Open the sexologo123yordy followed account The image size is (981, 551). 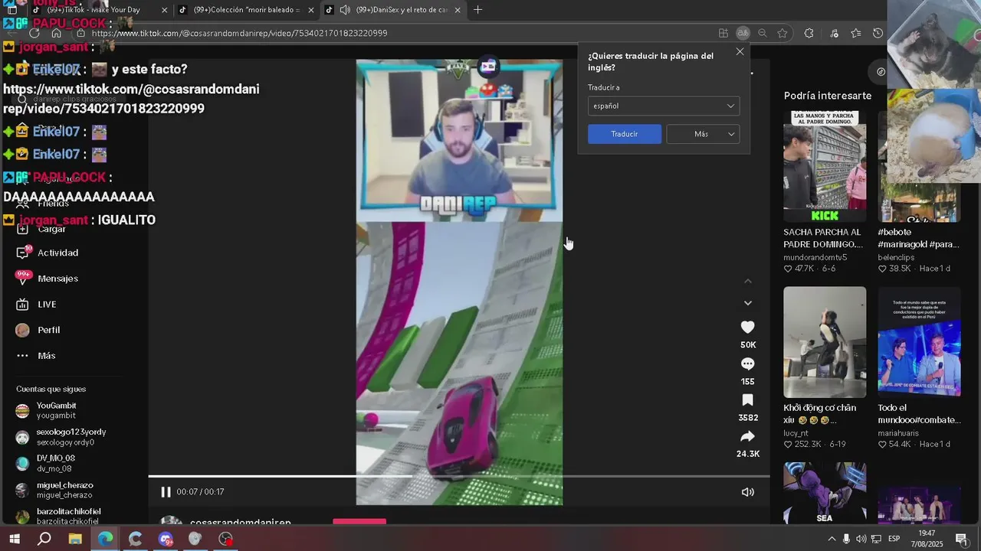(61, 437)
